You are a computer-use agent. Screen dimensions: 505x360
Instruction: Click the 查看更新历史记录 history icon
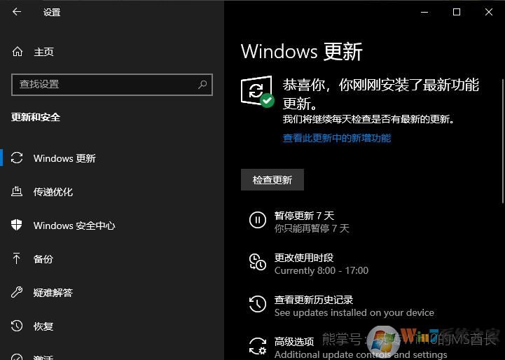pos(257,304)
